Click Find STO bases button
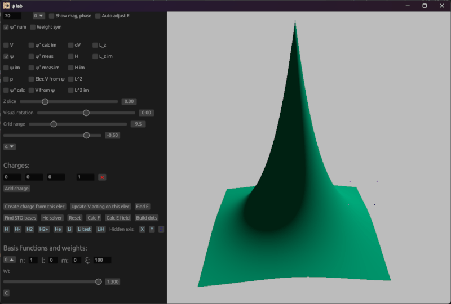Image resolution: width=451 pixels, height=304 pixels. coord(20,218)
